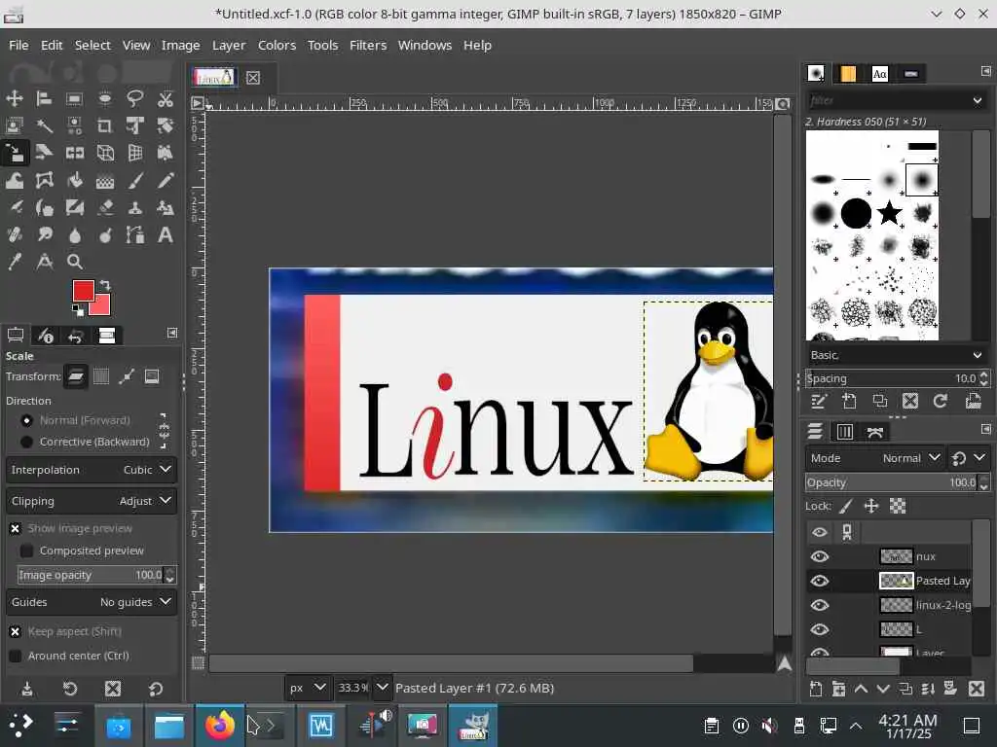Select the Ellipse Select tool

tap(105, 98)
